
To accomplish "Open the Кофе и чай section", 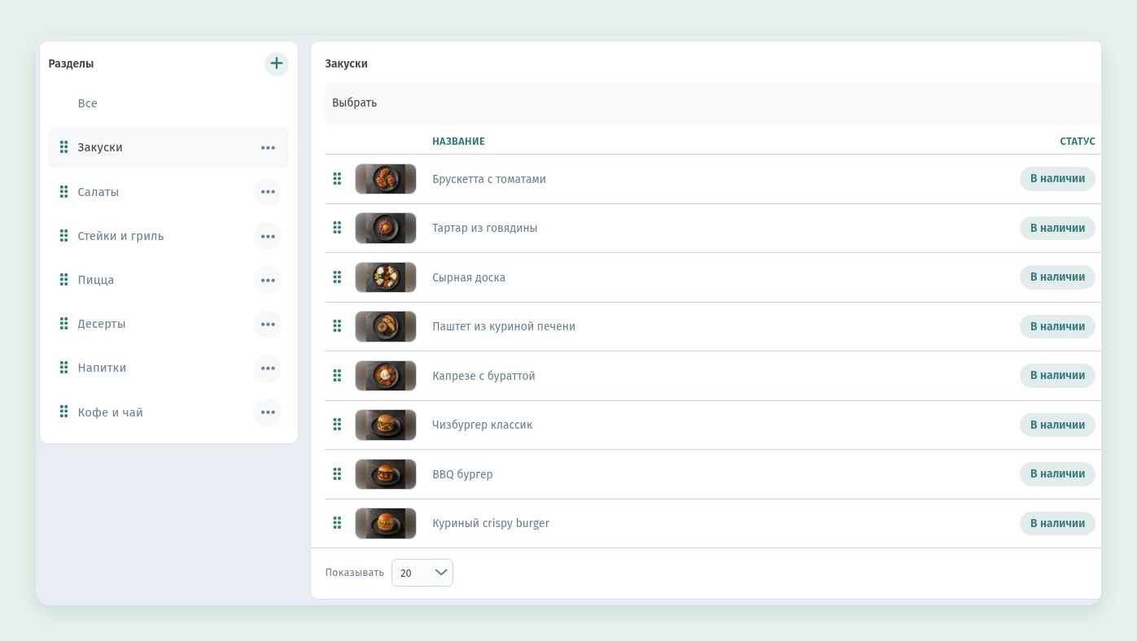I will [110, 412].
